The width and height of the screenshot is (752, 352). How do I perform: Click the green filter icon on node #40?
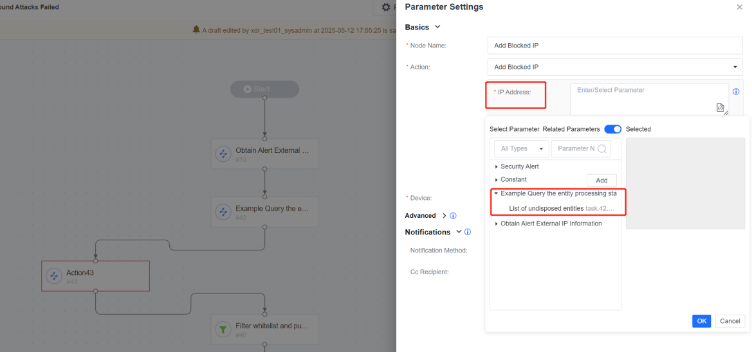tap(223, 330)
